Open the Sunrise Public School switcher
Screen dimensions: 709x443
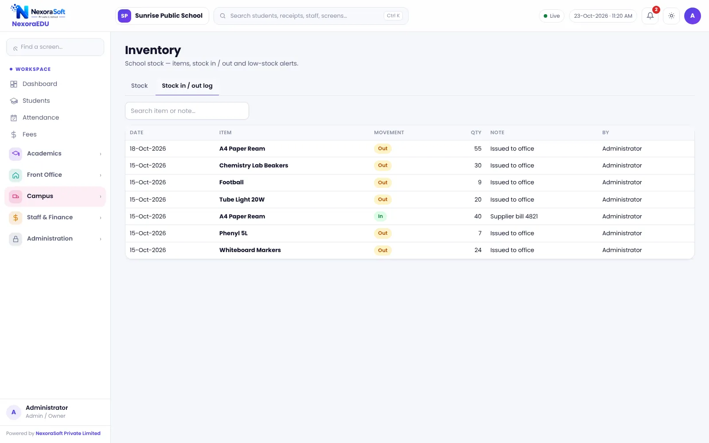tap(162, 16)
